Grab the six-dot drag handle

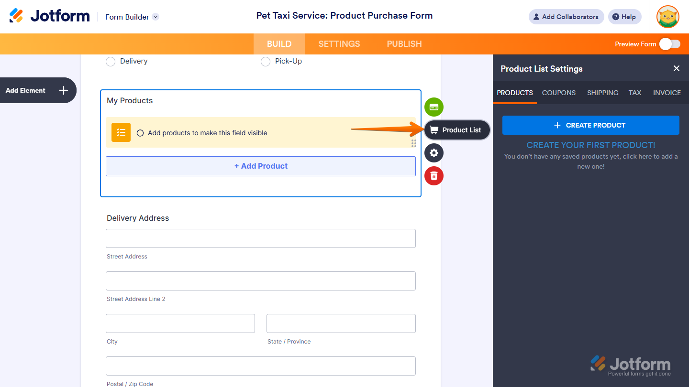click(x=414, y=143)
